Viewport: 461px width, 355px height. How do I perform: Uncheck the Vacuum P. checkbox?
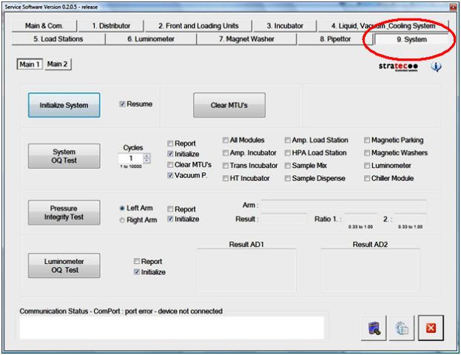click(x=171, y=176)
